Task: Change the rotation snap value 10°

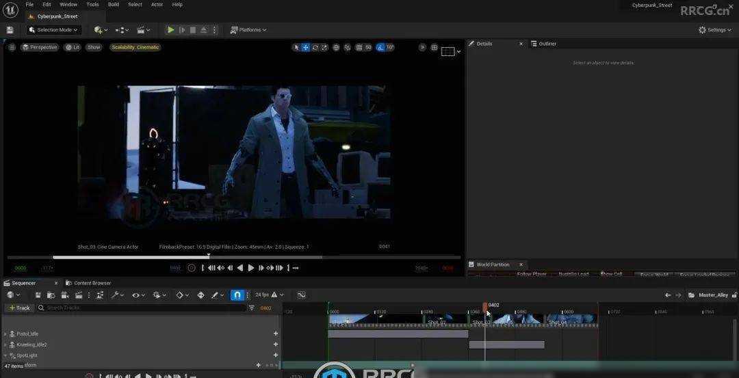Action: pyautogui.click(x=390, y=48)
